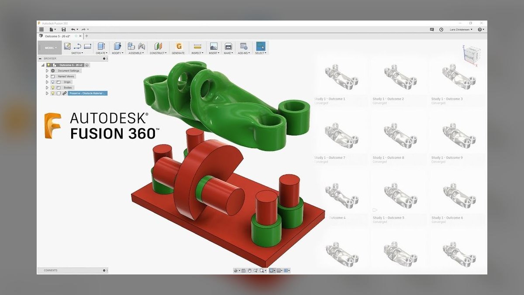Viewport: 524px width, 295px height.
Task: Click the Assemble new component icon
Action: point(131,46)
